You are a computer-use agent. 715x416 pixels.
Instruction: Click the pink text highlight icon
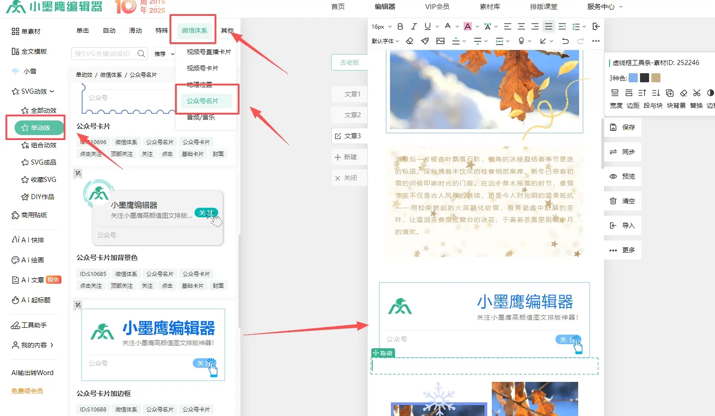(468, 27)
